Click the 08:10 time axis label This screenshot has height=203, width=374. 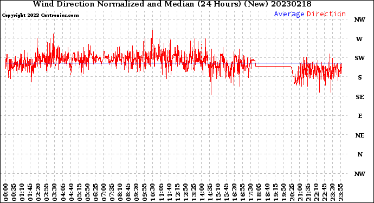[120, 192]
